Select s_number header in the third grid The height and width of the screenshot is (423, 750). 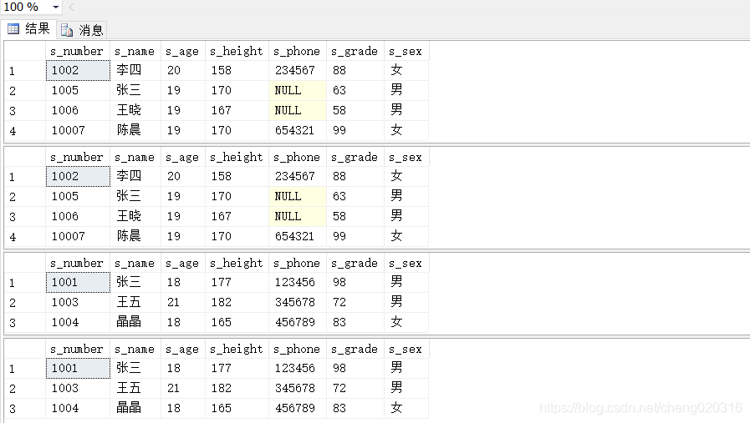coord(78,263)
